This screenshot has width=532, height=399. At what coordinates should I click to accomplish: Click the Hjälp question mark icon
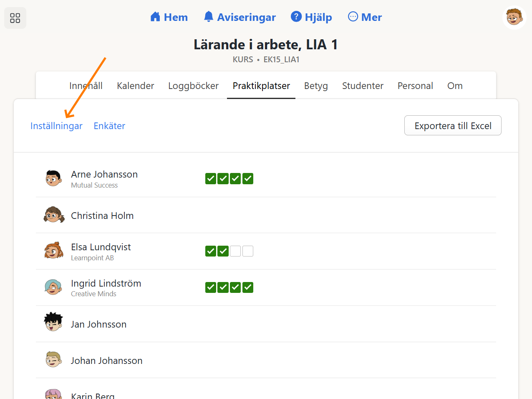pos(296,16)
